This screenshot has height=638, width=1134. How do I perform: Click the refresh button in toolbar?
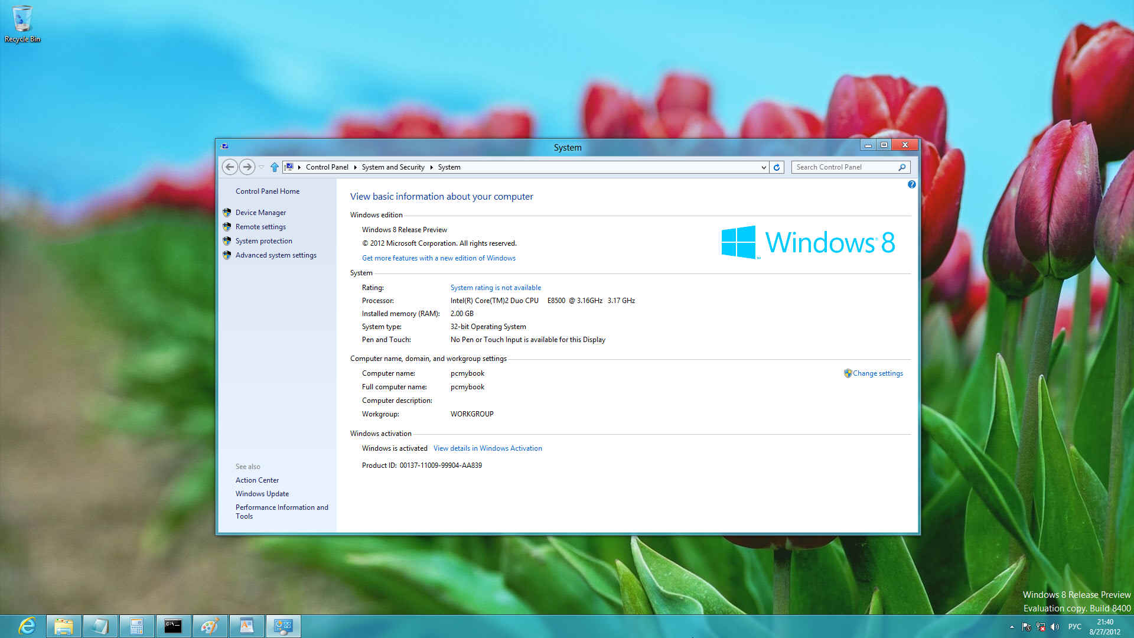(x=775, y=167)
